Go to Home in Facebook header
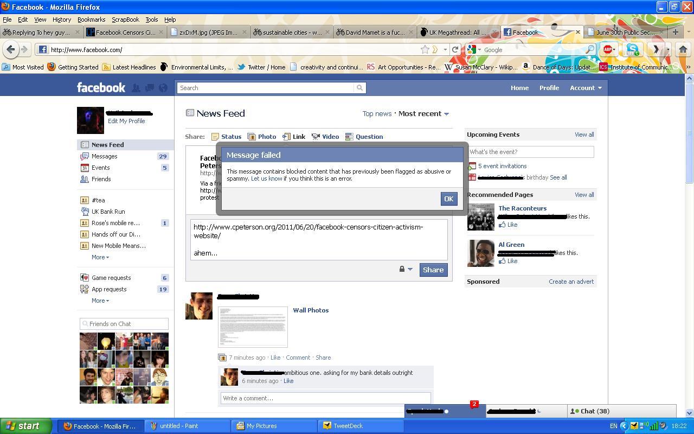Screen dimensions: 694x434 click(x=519, y=88)
